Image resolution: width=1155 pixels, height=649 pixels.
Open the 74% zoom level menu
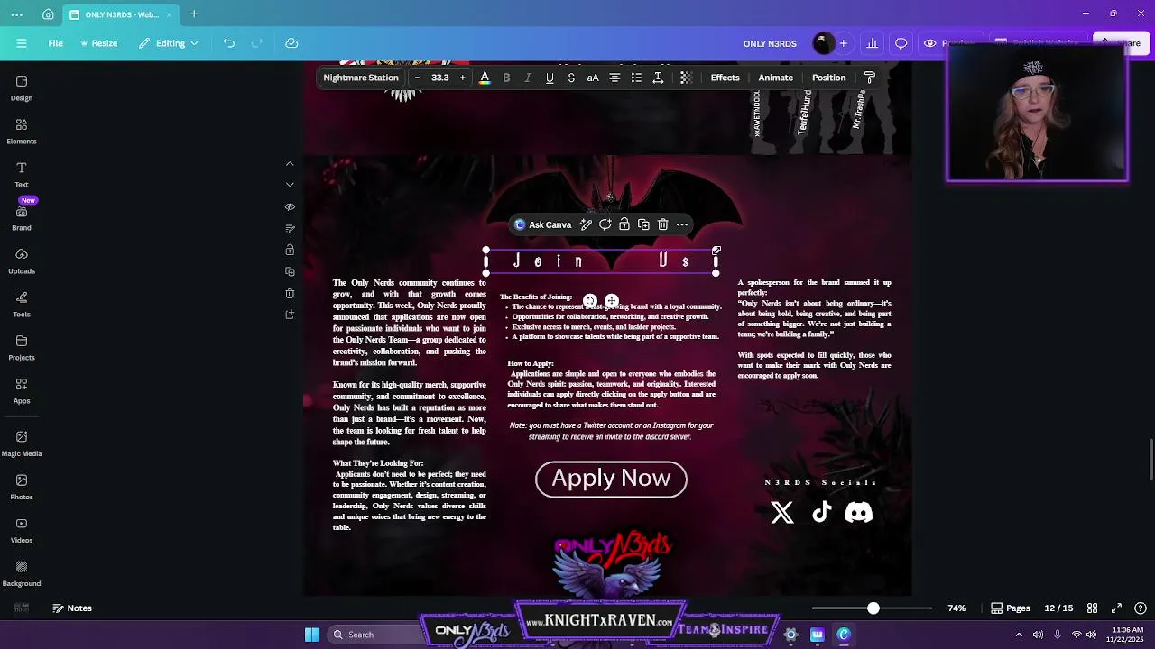(956, 608)
